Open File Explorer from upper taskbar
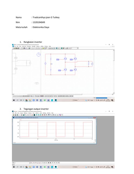 [x=30, y=100]
